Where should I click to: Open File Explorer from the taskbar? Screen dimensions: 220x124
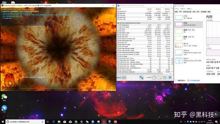point(59,122)
